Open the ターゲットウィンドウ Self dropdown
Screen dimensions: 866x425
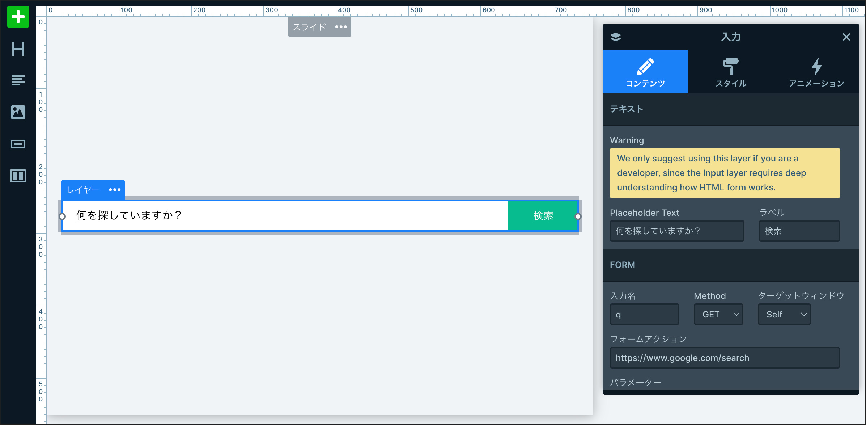point(784,314)
